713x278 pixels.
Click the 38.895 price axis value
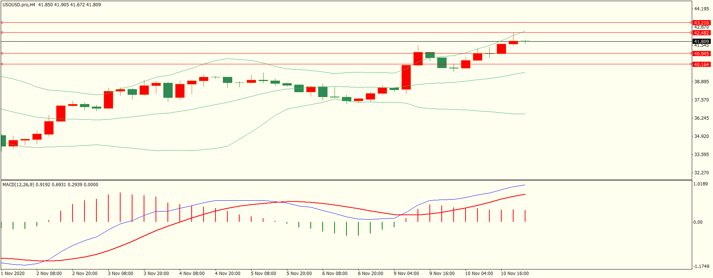tap(701, 81)
